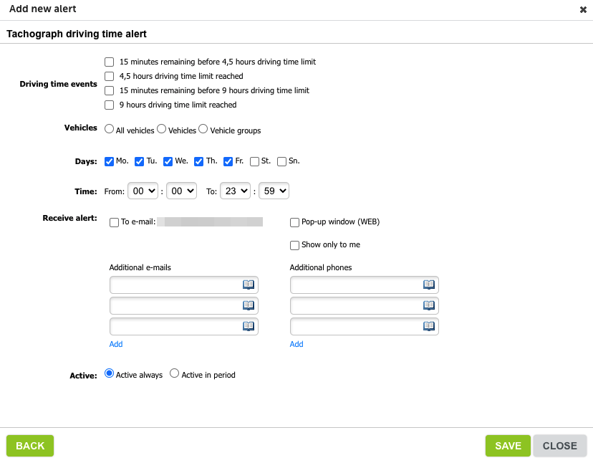This screenshot has height=463, width=593.
Task: Click Add link under Additional phones
Action: click(x=296, y=344)
